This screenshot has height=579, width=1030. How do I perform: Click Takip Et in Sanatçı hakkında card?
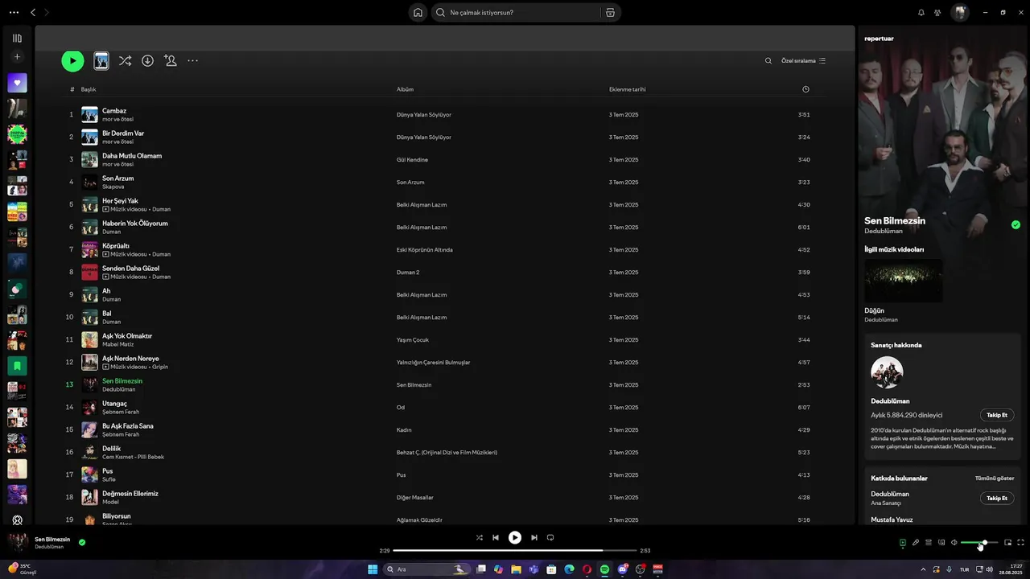coord(997,415)
